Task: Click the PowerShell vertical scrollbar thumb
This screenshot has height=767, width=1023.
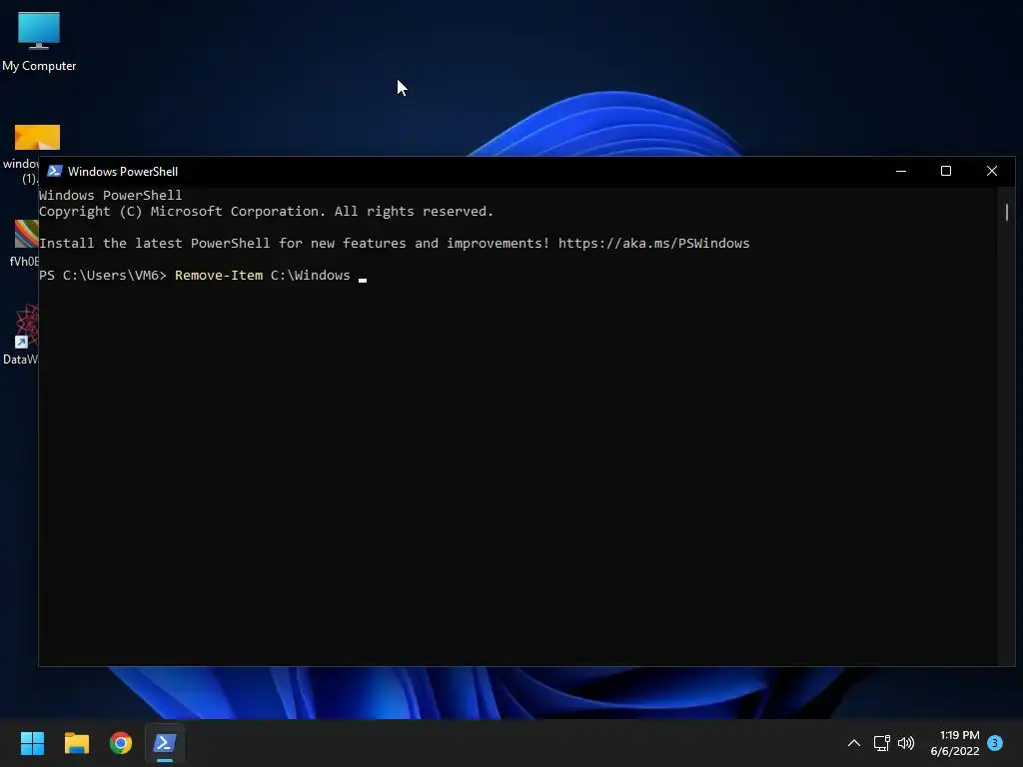Action: click(x=1007, y=212)
